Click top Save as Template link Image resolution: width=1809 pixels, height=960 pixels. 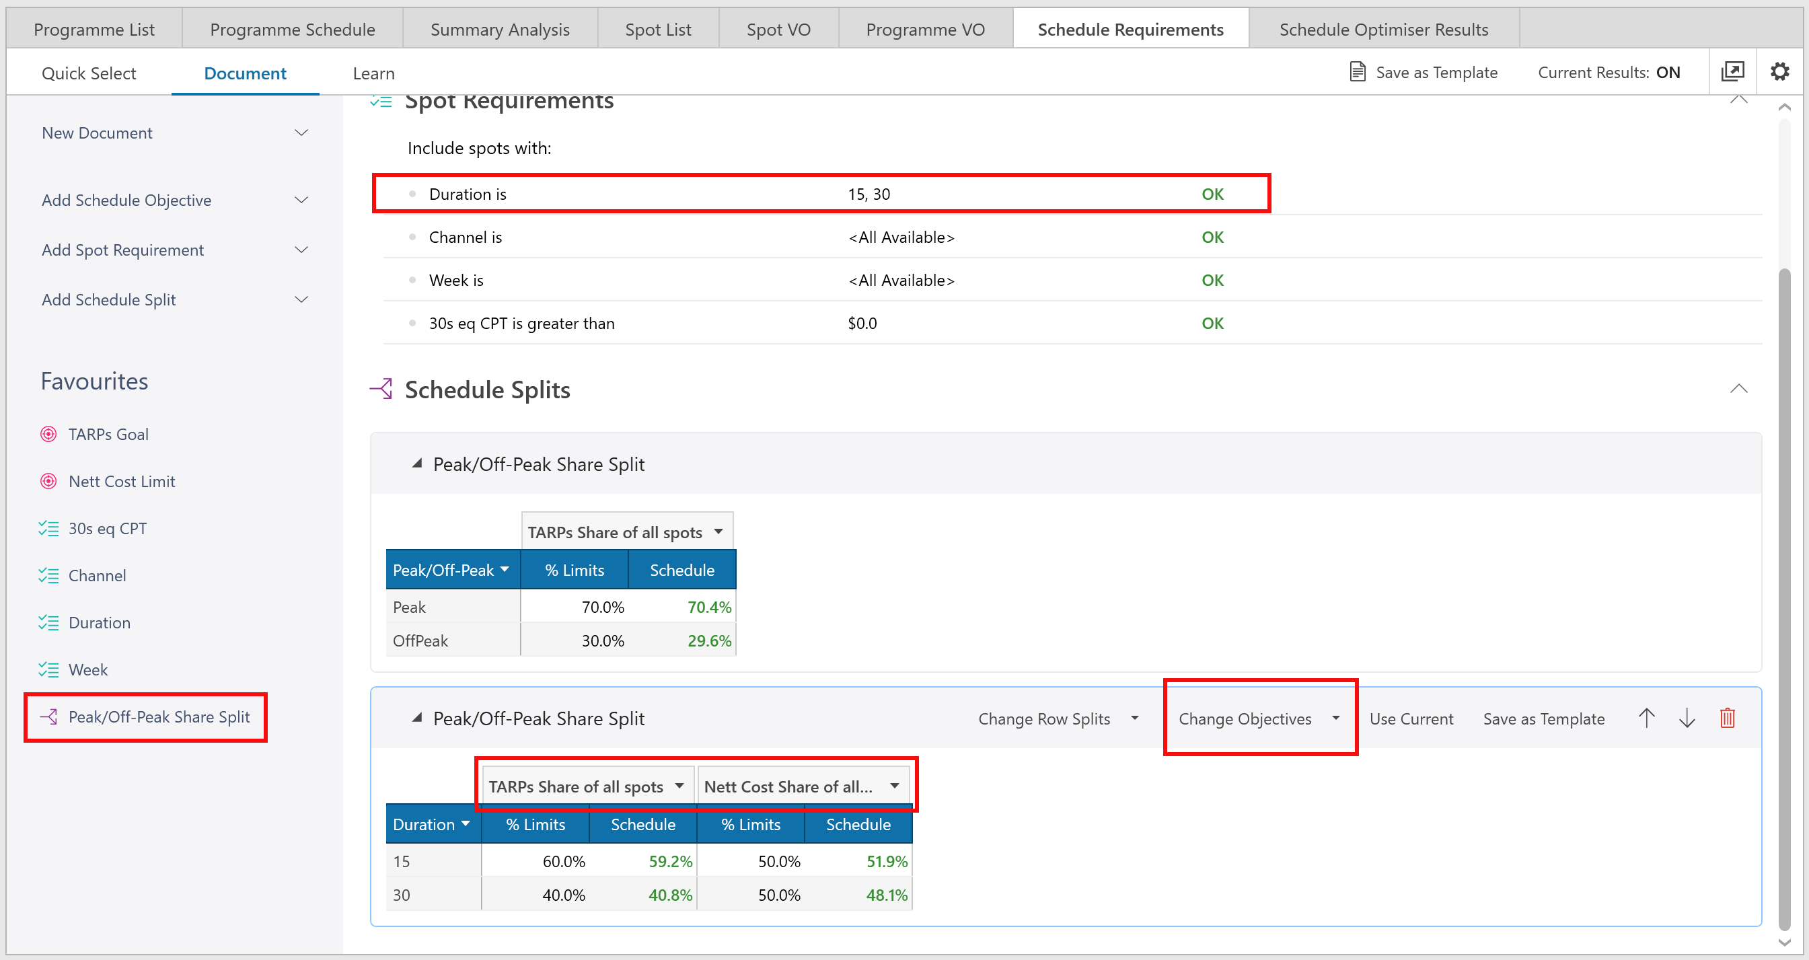(x=1436, y=73)
